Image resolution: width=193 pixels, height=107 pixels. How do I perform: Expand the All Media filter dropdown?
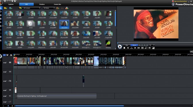49,8
